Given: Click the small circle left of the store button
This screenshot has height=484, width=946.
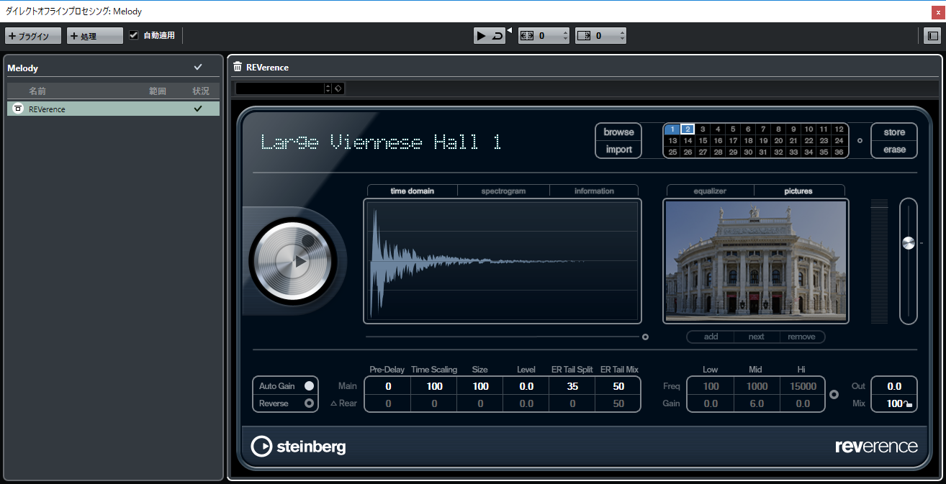Looking at the screenshot, I should click(x=859, y=140).
